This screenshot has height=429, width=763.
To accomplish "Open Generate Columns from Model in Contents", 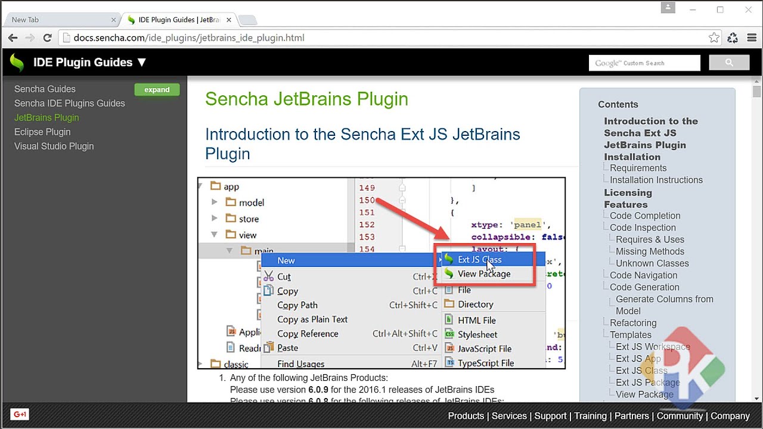I will pos(665,305).
